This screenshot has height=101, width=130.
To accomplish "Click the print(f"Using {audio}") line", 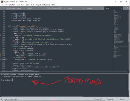I will [x=22, y=47].
